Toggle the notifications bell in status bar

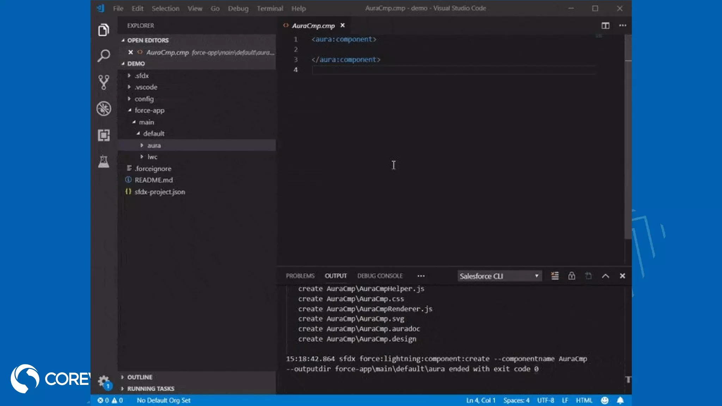coord(620,400)
